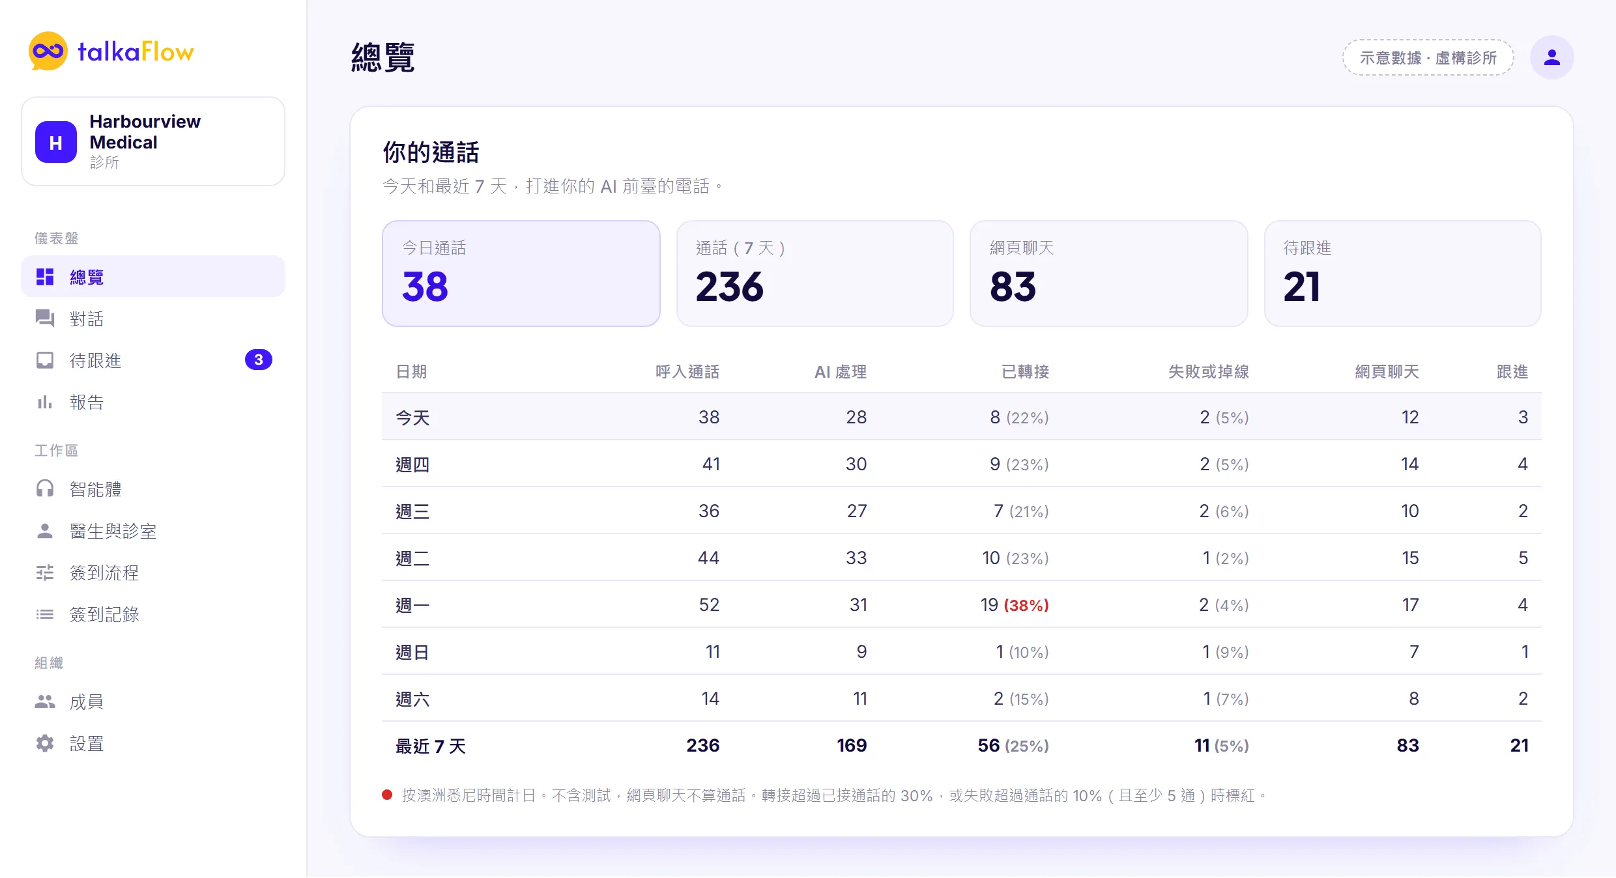Open the 報告 menu item

tap(153, 402)
